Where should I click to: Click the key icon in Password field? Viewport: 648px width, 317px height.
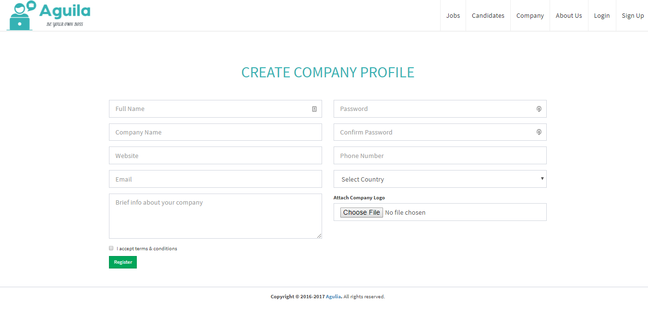[539, 109]
